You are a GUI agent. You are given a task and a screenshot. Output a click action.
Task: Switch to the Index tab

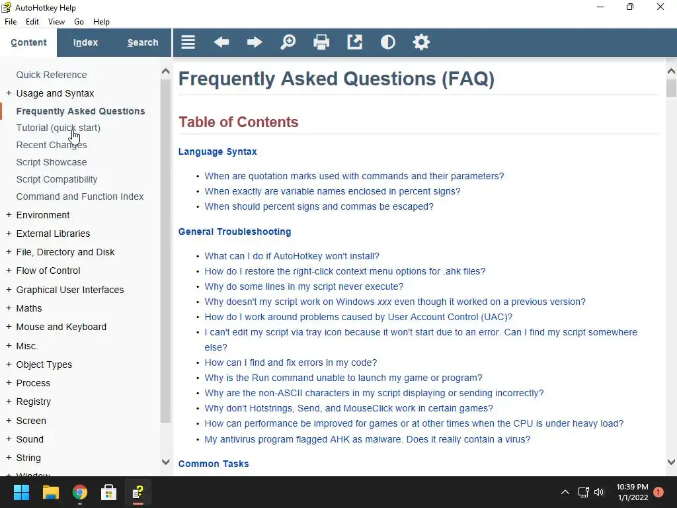click(x=85, y=42)
